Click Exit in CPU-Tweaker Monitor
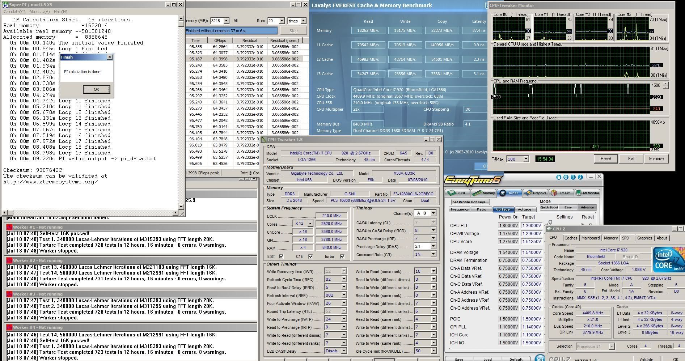685x361 pixels. 631,159
